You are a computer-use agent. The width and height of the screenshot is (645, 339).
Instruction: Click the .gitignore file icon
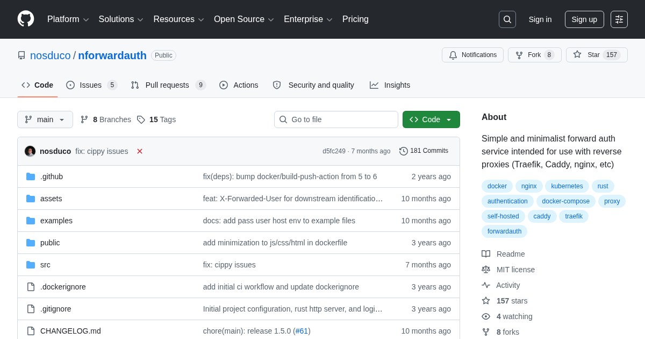tap(31, 309)
